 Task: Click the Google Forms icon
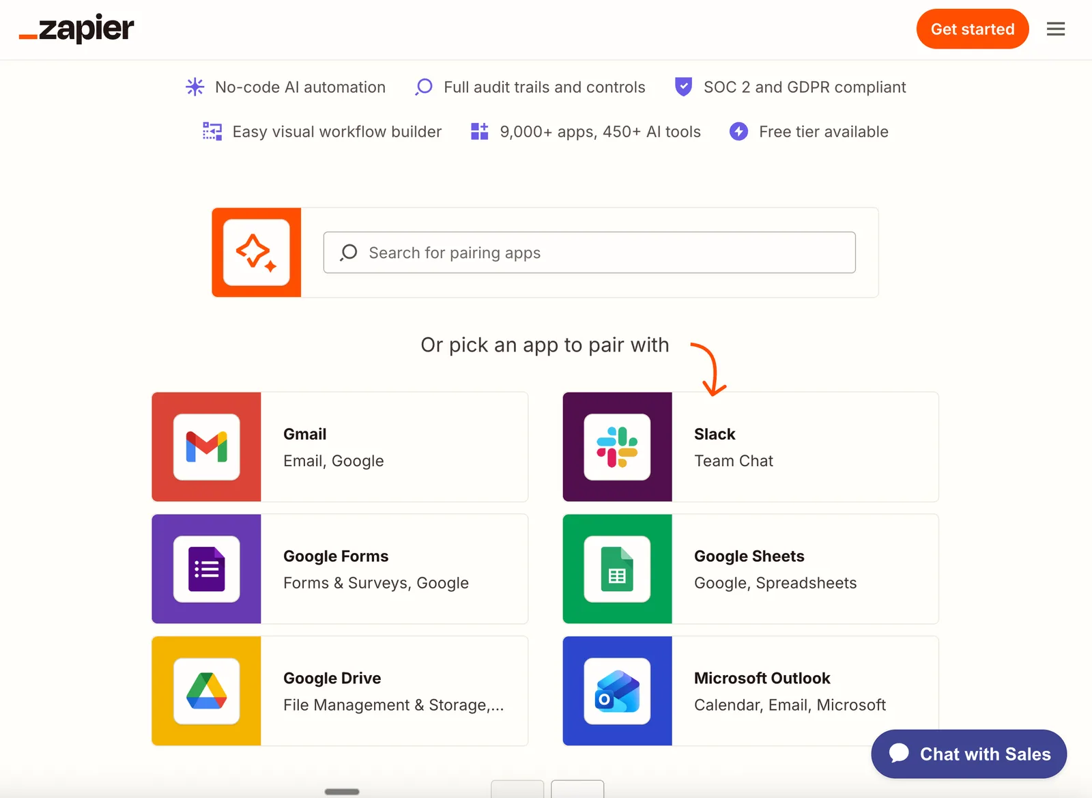(206, 569)
